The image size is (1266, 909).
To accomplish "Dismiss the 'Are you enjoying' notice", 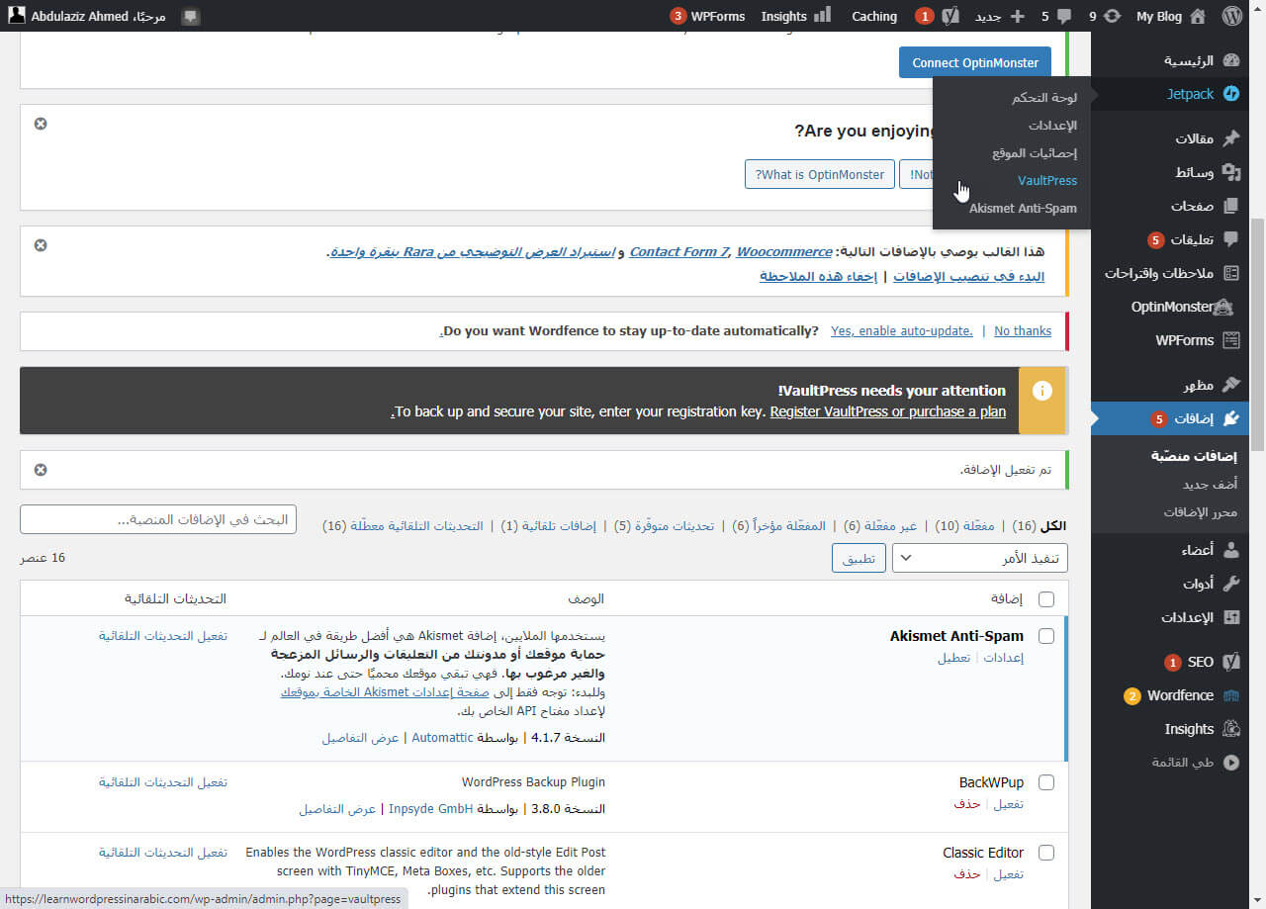I will [41, 124].
